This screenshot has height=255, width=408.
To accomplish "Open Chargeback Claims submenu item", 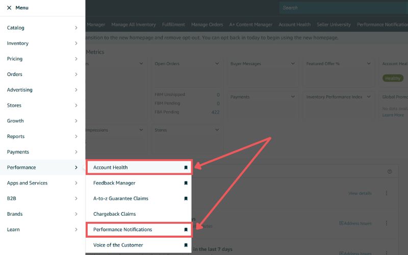I will 139,214.
